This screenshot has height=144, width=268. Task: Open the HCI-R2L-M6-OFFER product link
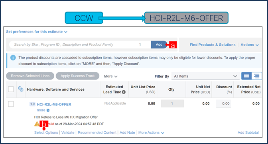(x=54, y=104)
